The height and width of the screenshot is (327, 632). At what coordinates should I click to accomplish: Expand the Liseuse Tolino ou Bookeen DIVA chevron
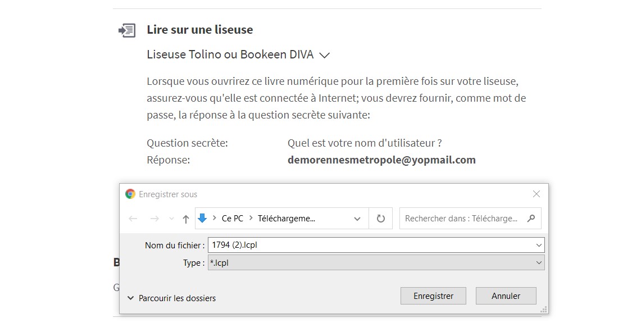tap(324, 55)
